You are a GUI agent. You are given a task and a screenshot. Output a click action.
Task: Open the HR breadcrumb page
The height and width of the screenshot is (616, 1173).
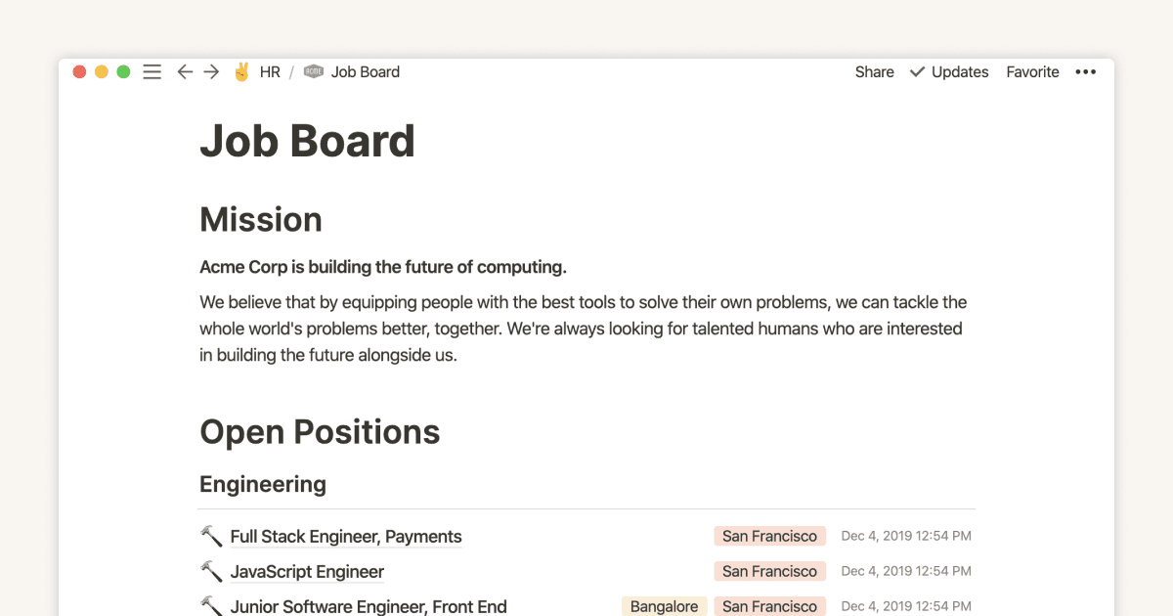coord(270,71)
